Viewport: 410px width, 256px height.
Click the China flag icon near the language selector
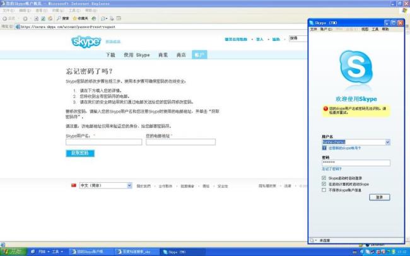(74, 185)
